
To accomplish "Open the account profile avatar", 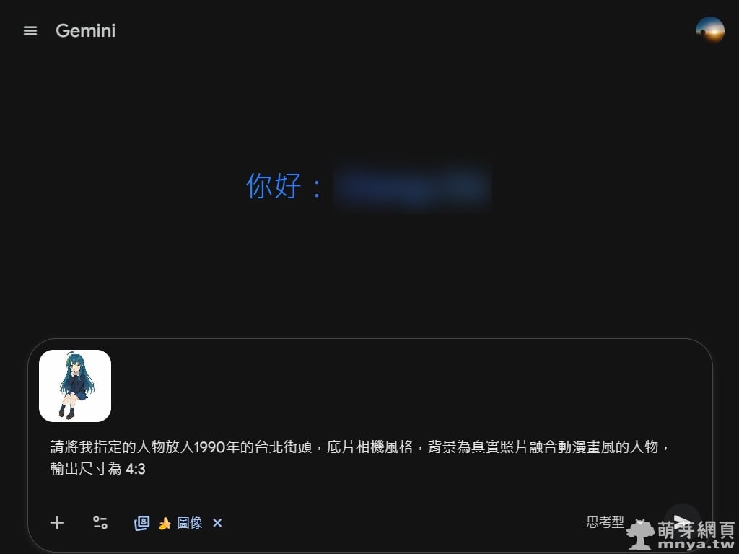I will click(x=710, y=30).
